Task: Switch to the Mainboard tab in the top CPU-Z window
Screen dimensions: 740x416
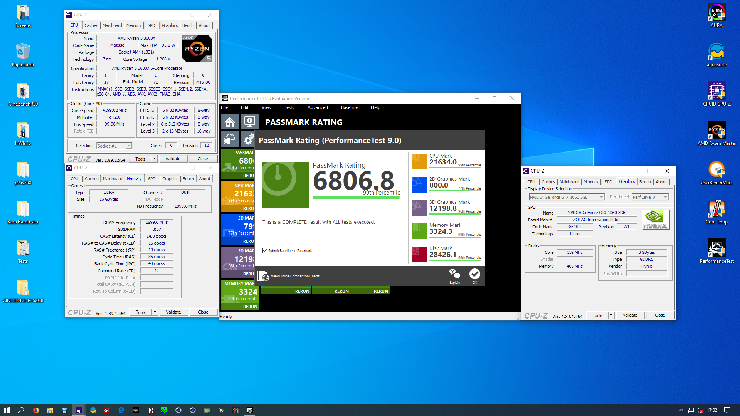Action: (x=112, y=25)
